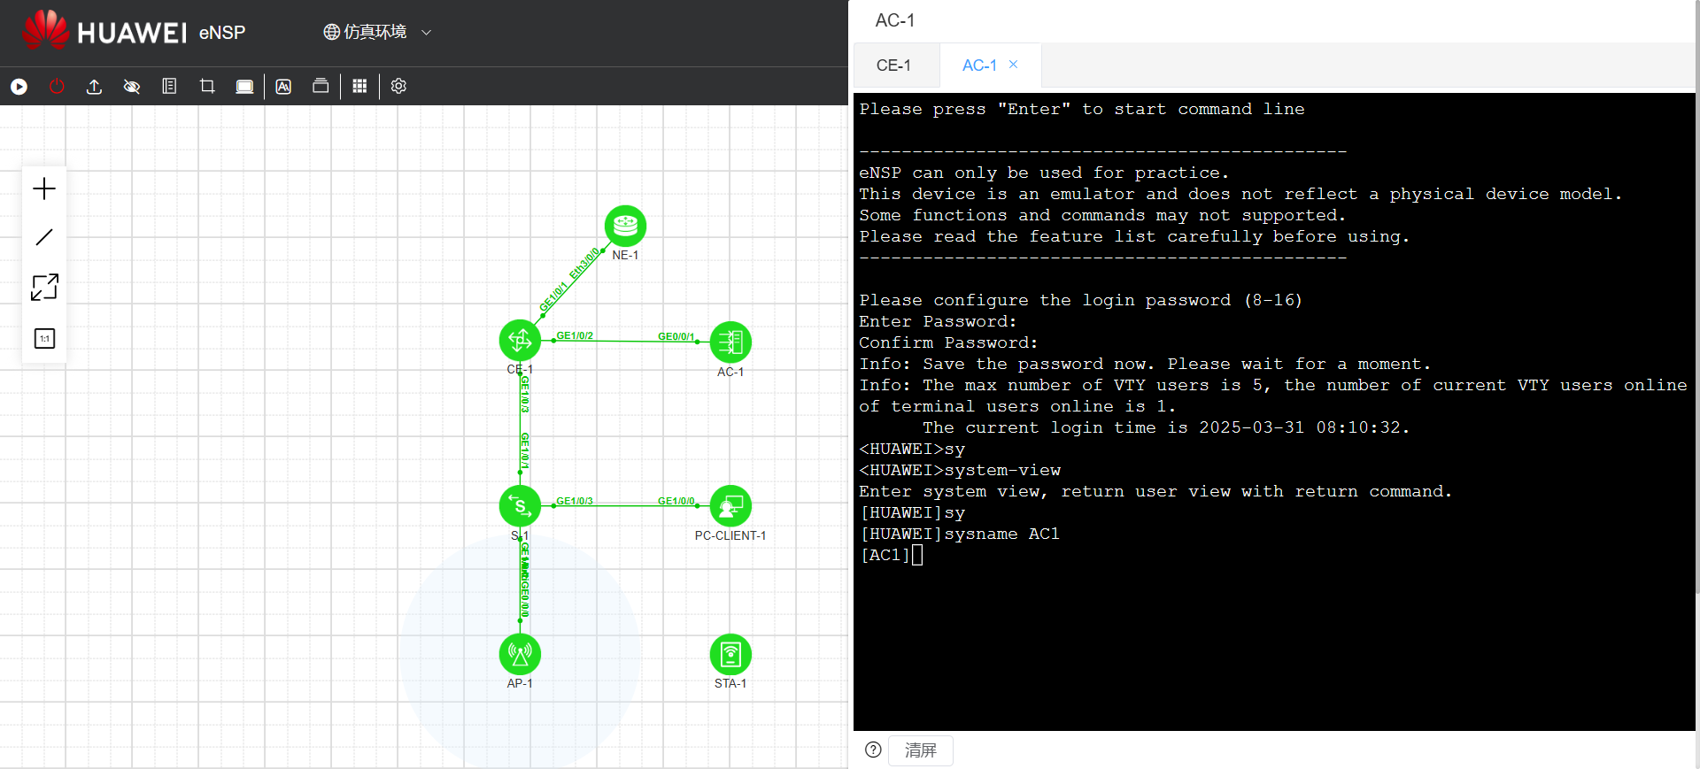The height and width of the screenshot is (769, 1700).
Task: Click the AC-1 title above terminal tabs
Action: [895, 20]
